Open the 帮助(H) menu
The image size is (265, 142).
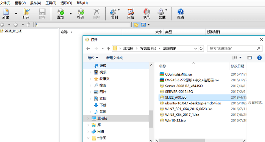point(82,3)
